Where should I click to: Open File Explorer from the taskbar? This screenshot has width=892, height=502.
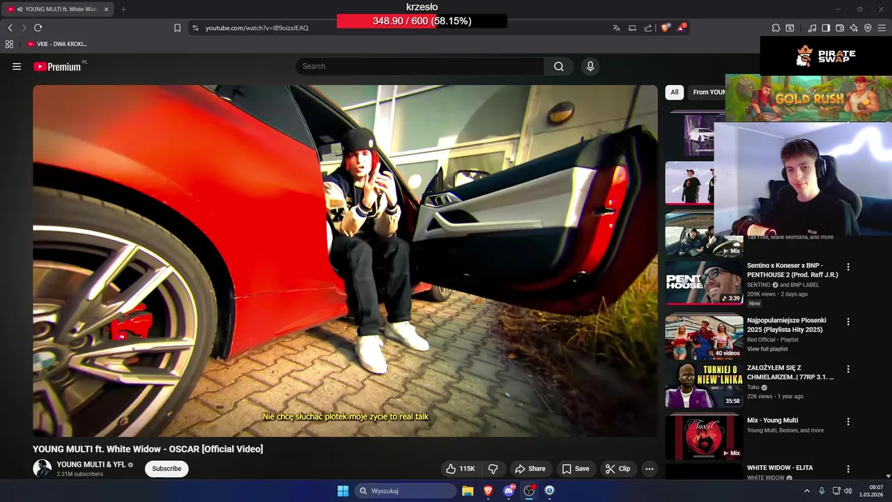tap(468, 491)
